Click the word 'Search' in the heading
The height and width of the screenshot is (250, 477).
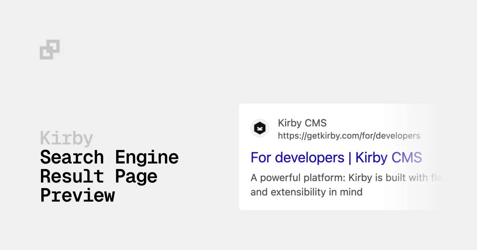point(72,158)
